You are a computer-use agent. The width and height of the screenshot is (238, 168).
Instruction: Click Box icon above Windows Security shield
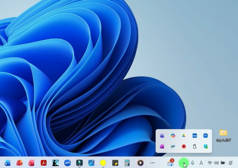tap(205, 136)
